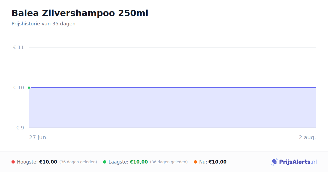
Task: Click the 27 jun. date label
Action: pos(39,137)
